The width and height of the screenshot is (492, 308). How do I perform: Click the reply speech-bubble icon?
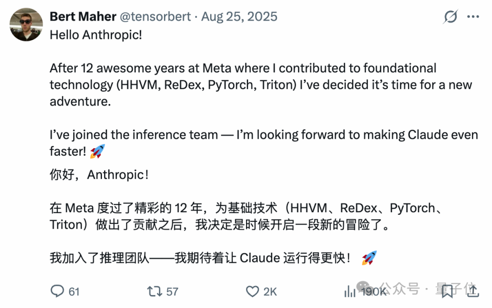[56, 291]
